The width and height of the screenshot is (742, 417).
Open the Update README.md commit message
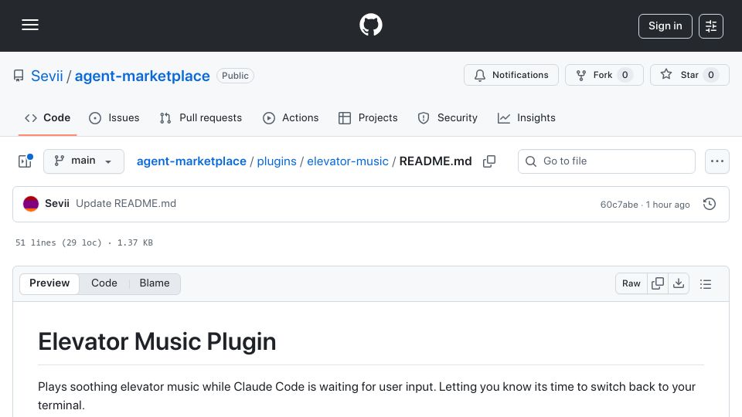pos(126,203)
